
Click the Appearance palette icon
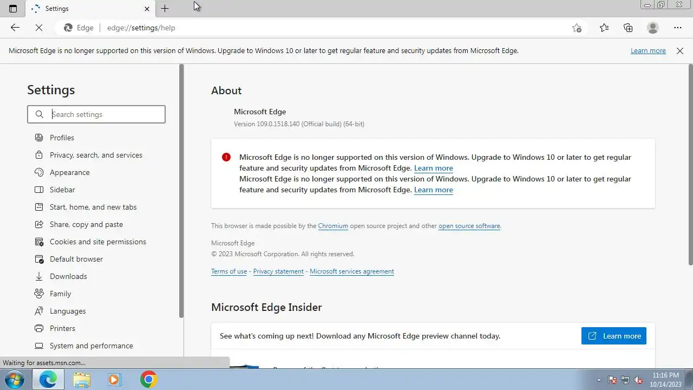39,172
